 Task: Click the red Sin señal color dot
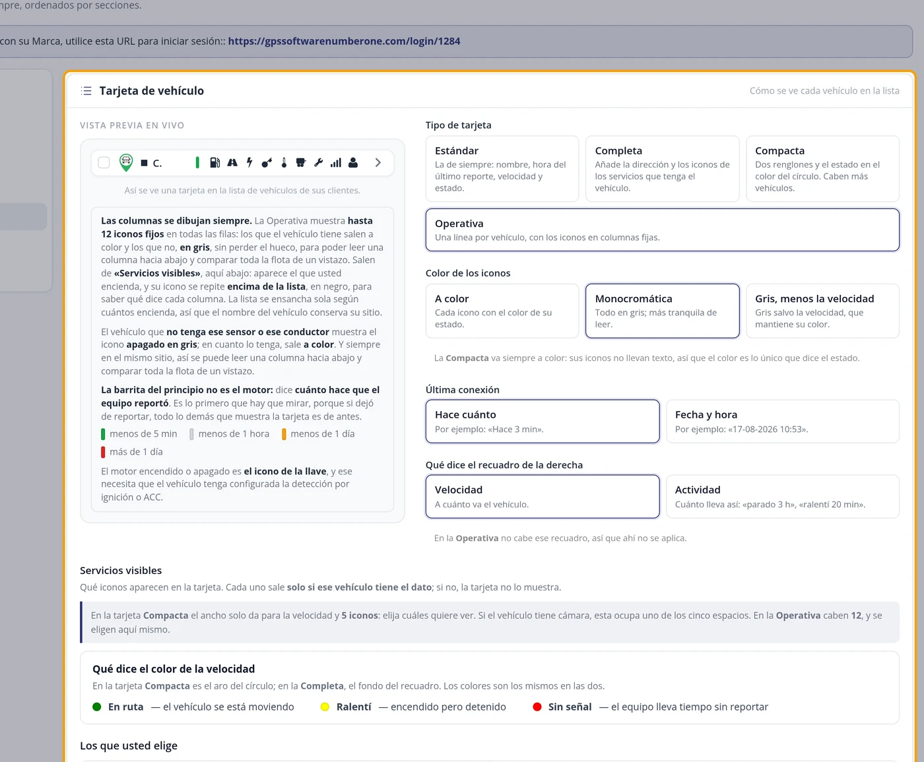tap(537, 707)
